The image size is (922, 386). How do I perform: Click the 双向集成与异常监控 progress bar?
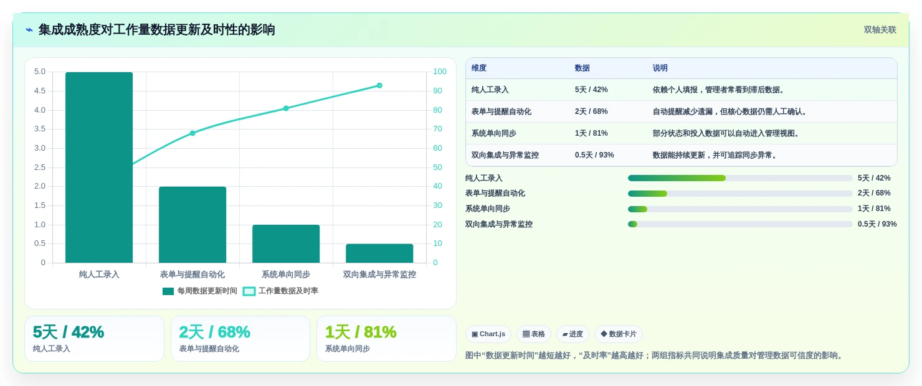pos(740,224)
